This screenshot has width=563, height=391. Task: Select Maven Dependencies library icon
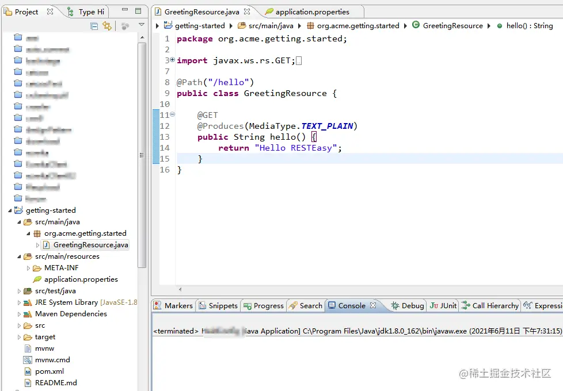click(x=28, y=314)
